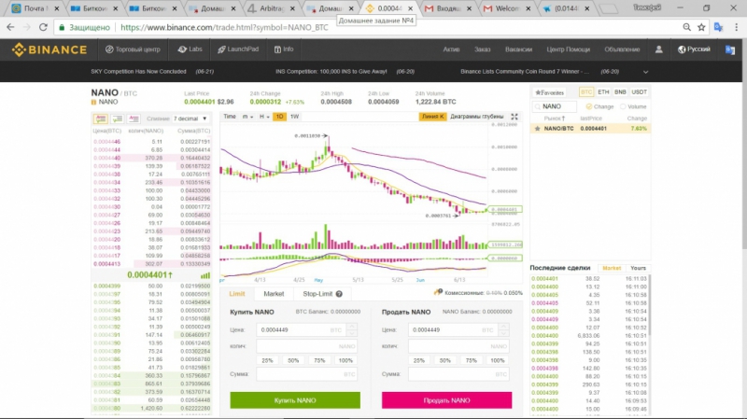The image size is (747, 419).
Task: Click the Stop-Limit help question icon
Action: coord(339,294)
